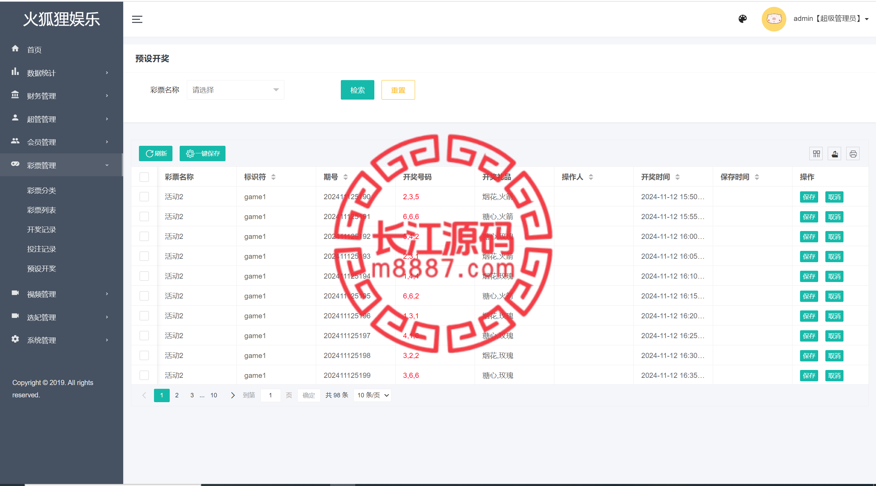The width and height of the screenshot is (876, 486).
Task: Click the gamepad icon for 彩票管理
Action: point(15,164)
